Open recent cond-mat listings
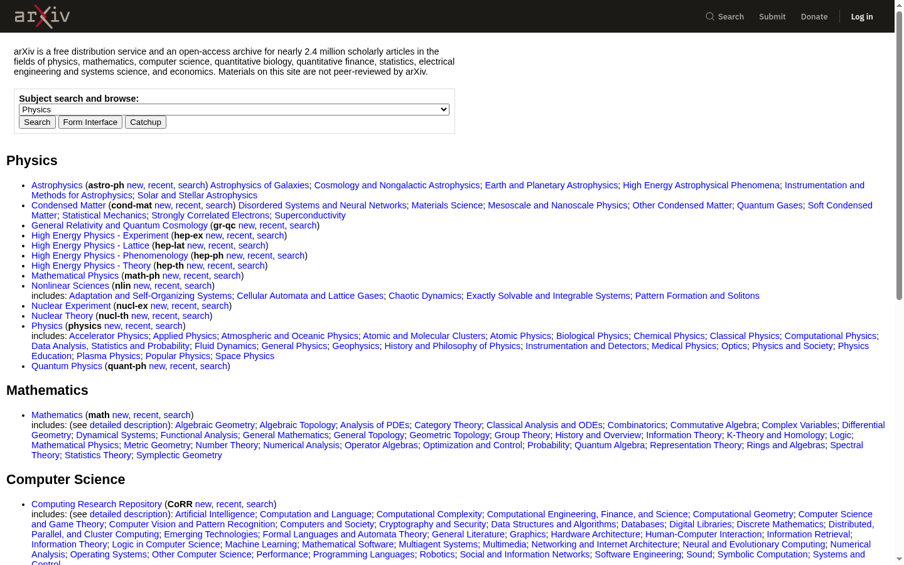Image resolution: width=904 pixels, height=565 pixels. coord(188,205)
